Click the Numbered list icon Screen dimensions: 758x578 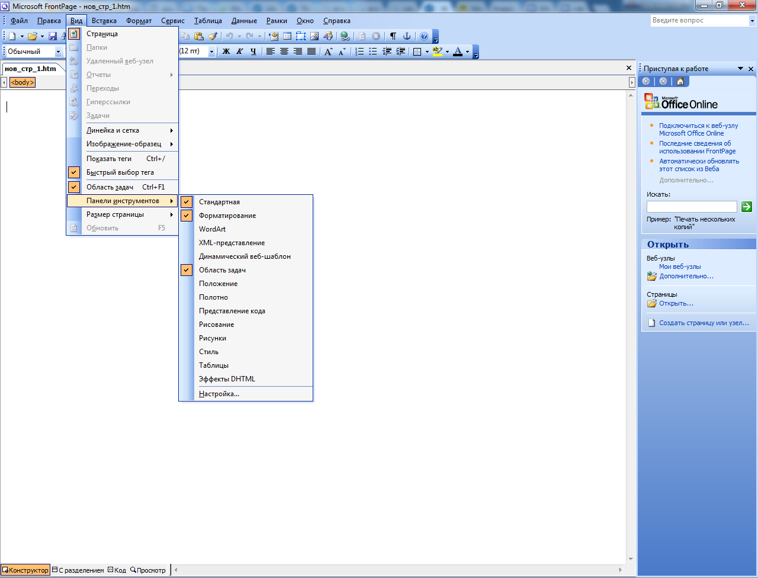[x=359, y=52]
